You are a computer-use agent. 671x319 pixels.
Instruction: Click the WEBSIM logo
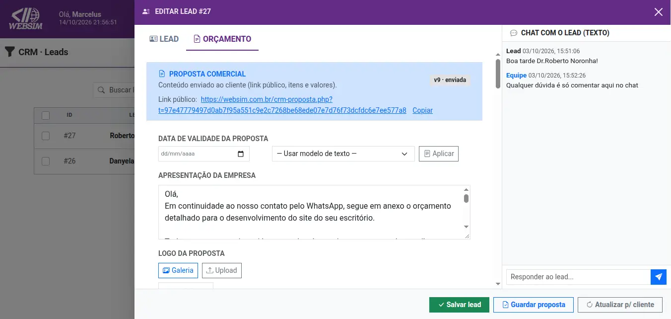(26, 19)
